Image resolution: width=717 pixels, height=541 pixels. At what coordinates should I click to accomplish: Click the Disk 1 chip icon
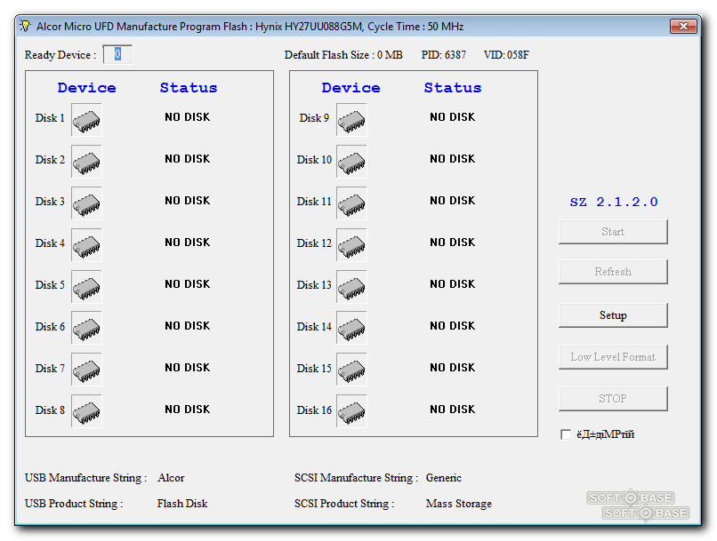point(86,120)
